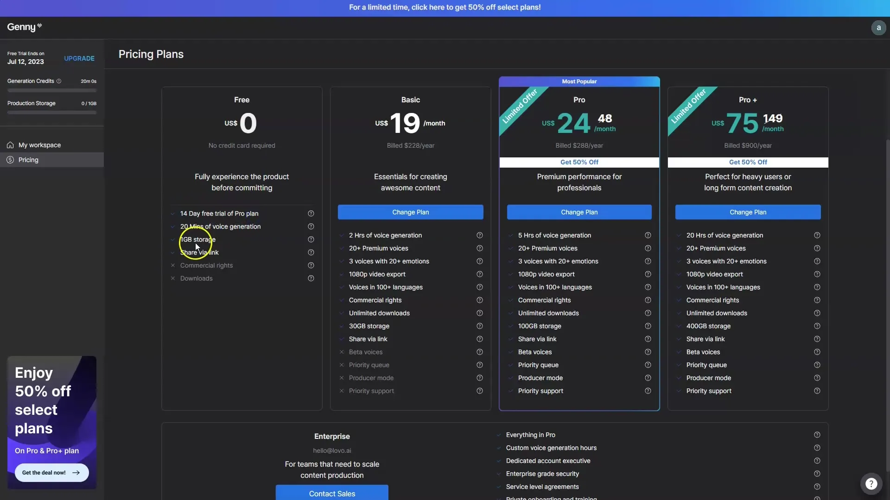Click the My Workspace sidebar icon

(10, 145)
